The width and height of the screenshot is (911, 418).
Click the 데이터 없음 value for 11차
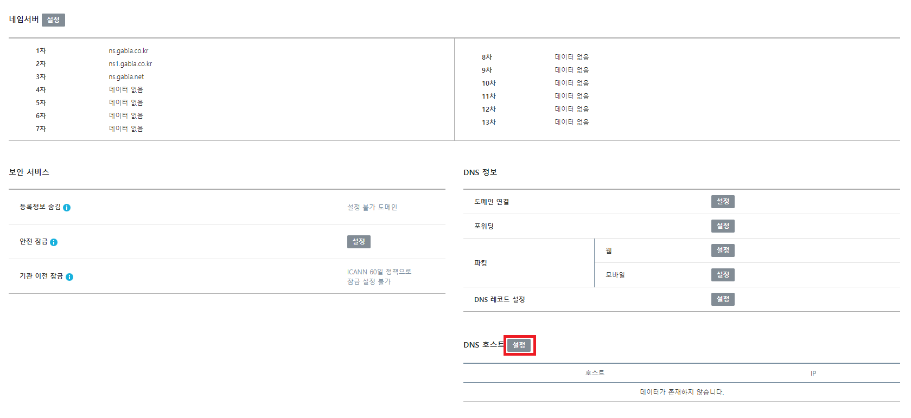pos(572,97)
